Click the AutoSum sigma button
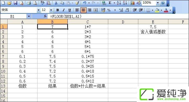Image resolution: width=189 pixels, height=102 pixels. [x=110, y=3]
